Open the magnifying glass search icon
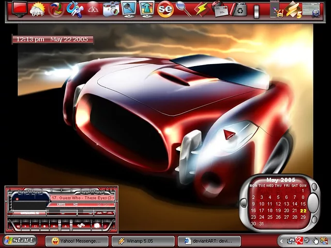 click(x=183, y=9)
